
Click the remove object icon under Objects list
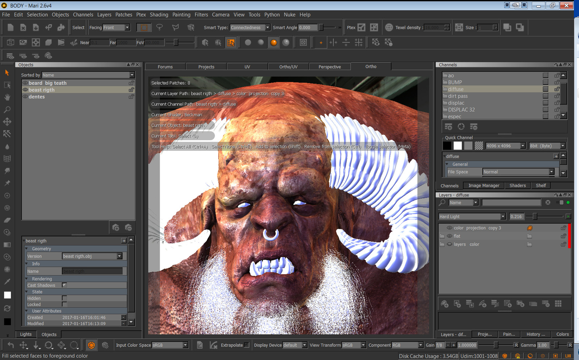pyautogui.click(x=128, y=227)
